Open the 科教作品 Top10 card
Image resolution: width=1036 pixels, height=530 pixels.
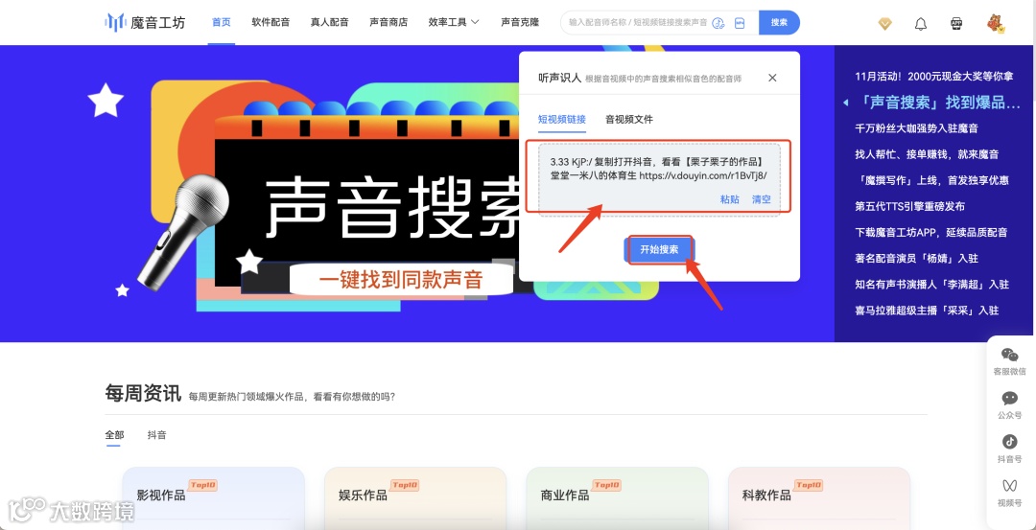pos(819,497)
